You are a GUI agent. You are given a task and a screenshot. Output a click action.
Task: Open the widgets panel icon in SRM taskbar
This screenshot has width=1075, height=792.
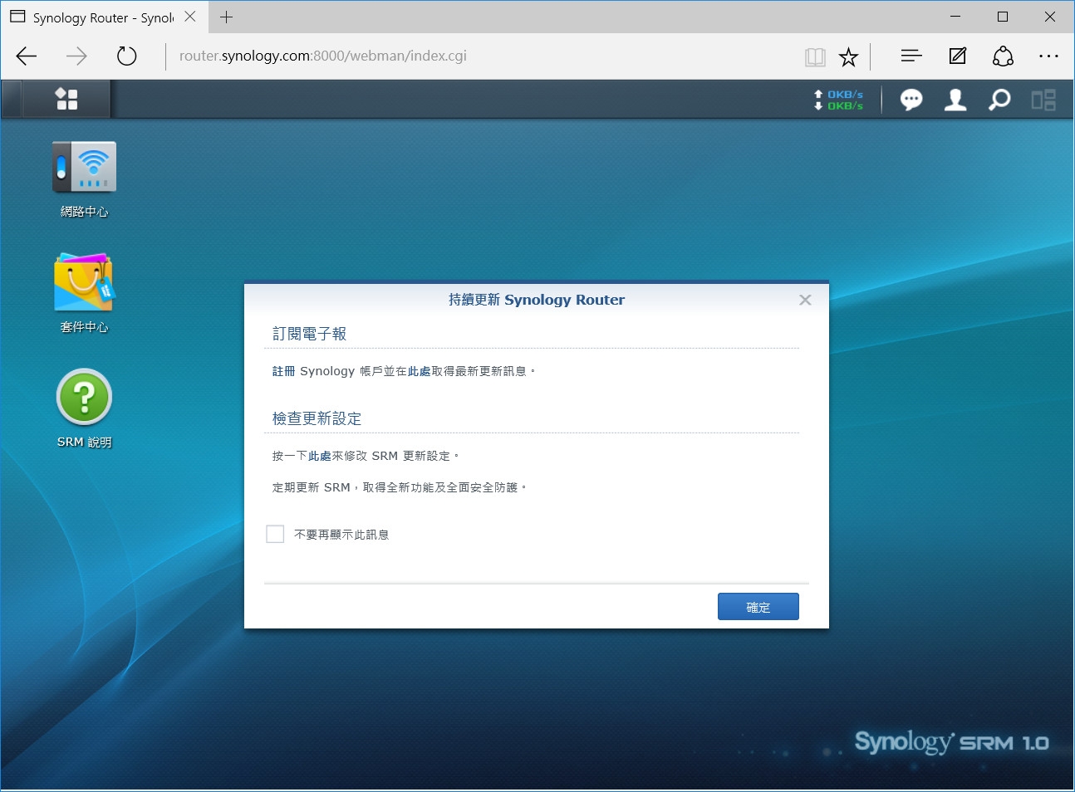[x=1043, y=100]
